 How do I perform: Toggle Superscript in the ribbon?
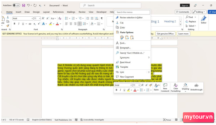[39, 24]
